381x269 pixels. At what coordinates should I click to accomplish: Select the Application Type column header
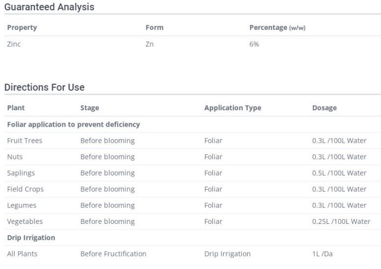click(232, 108)
